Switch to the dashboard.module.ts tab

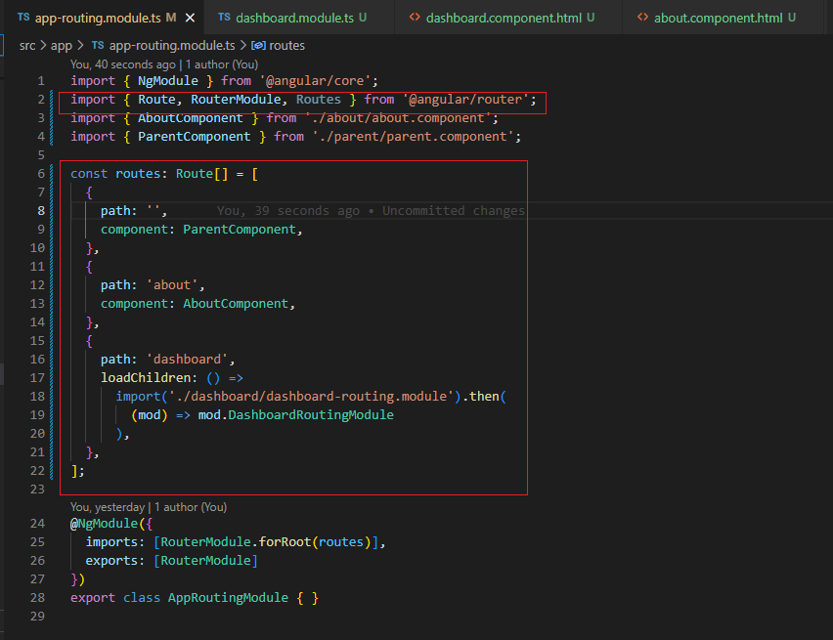pos(295,18)
